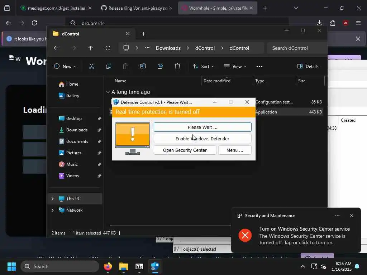The width and height of the screenshot is (367, 275).
Task: Click ellipsis on Security and Maintenance notification
Action: tap(337, 216)
